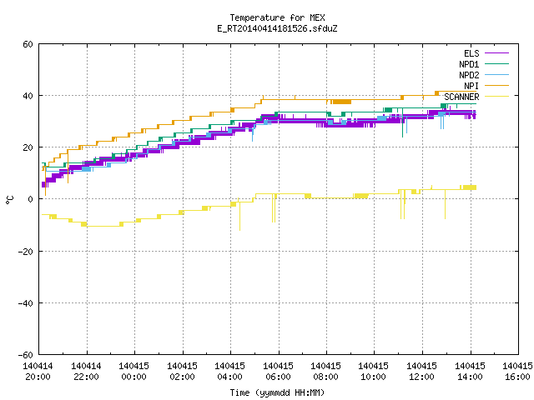
Task: Click the y-axis tick label 60
Action: click(28, 44)
